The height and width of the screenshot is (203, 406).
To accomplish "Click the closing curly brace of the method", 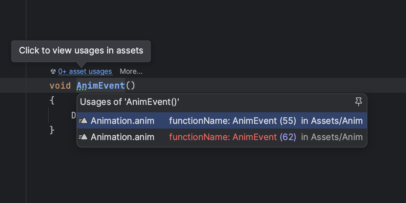I will pyautogui.click(x=52, y=130).
